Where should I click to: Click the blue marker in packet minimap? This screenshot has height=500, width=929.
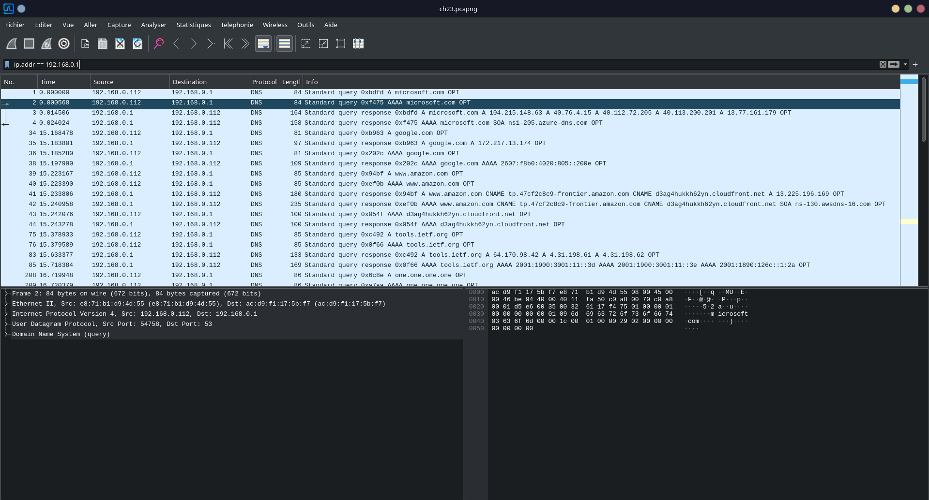tap(909, 81)
